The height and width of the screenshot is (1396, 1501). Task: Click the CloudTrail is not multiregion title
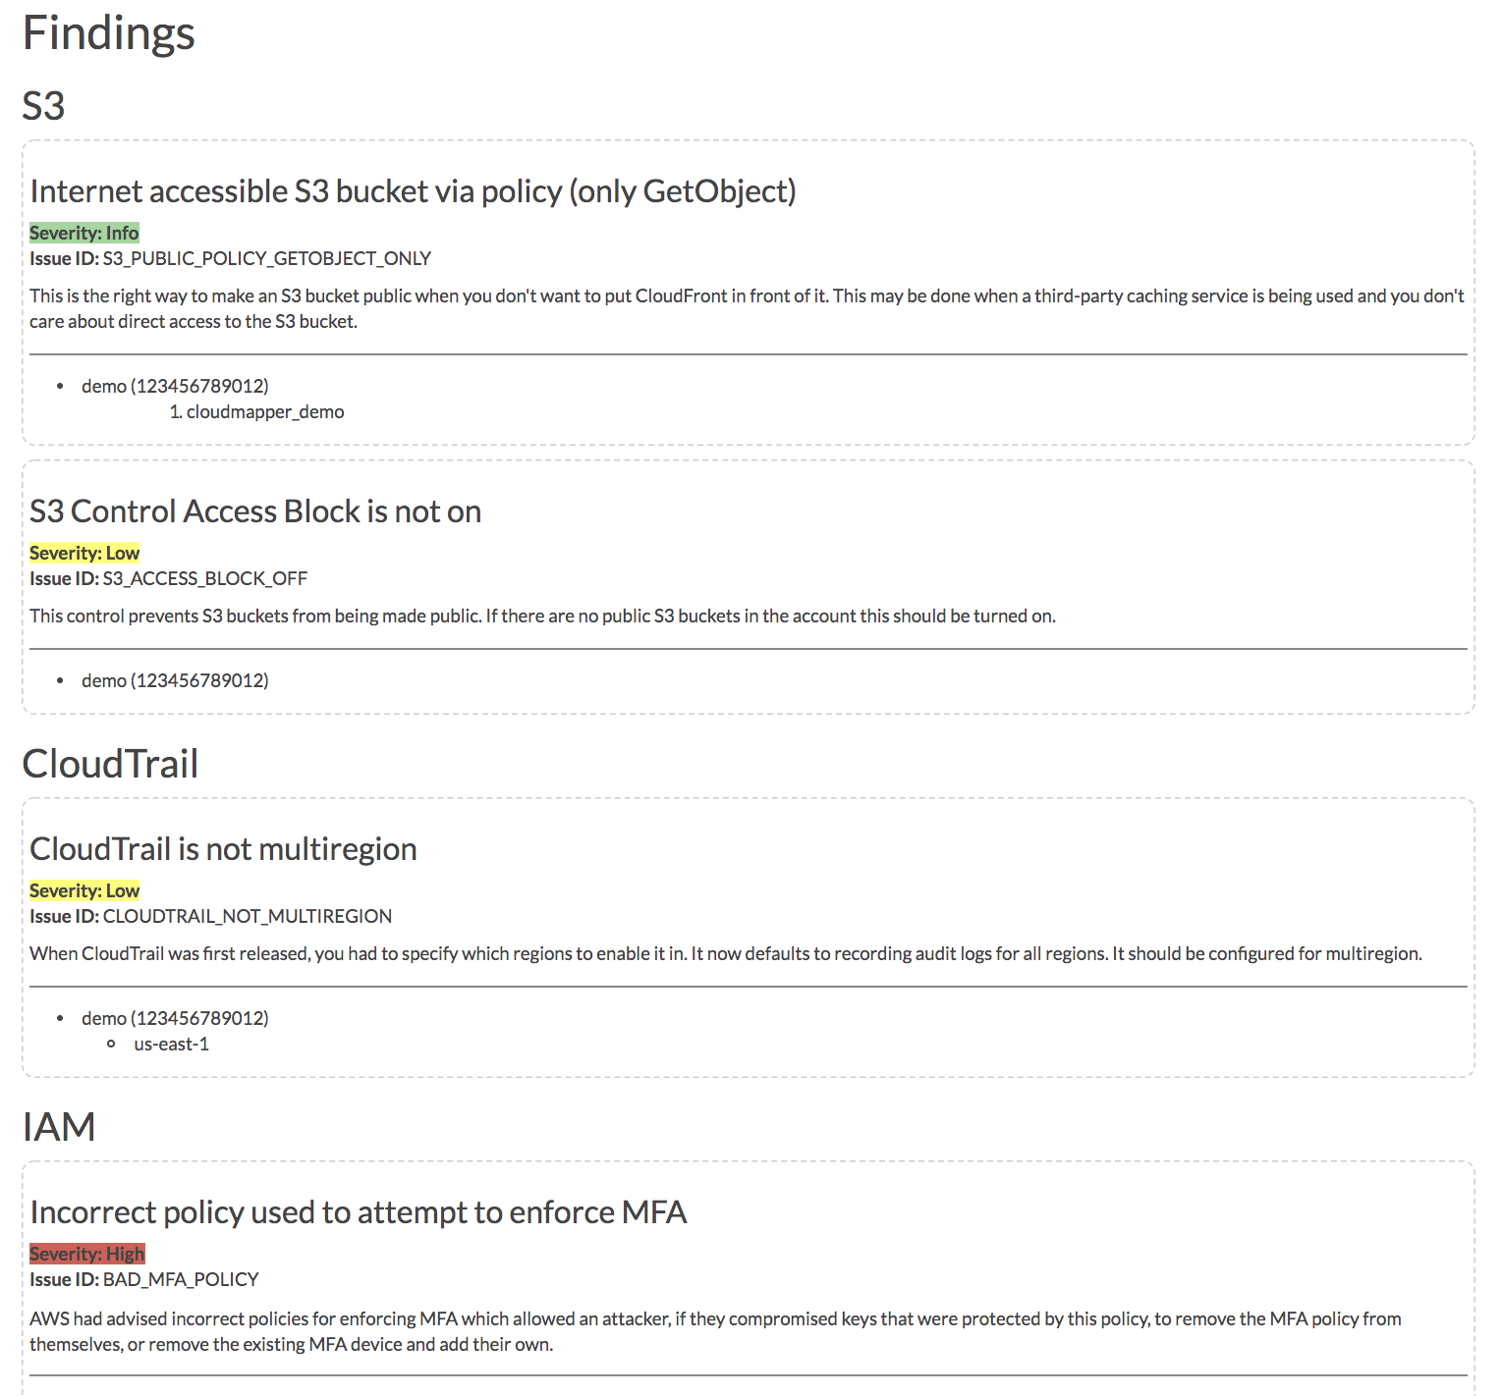click(x=224, y=849)
